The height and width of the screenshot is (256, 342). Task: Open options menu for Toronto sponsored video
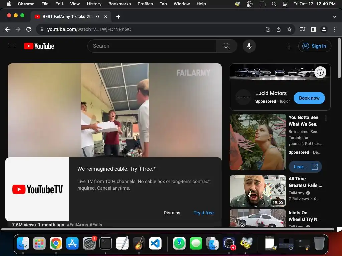click(326, 118)
